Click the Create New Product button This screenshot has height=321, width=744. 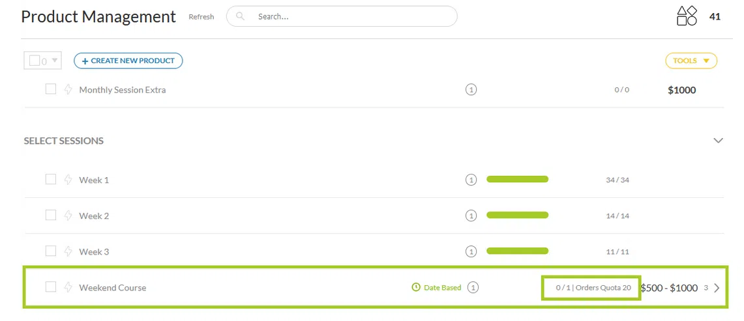(128, 61)
